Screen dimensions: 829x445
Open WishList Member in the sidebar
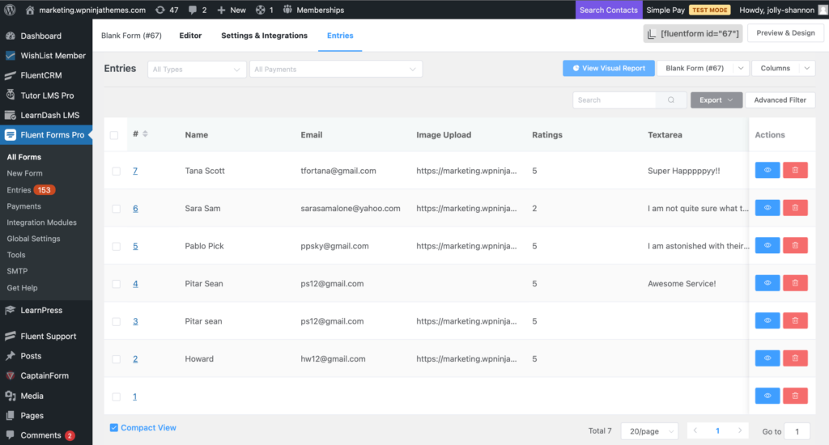tap(46, 56)
